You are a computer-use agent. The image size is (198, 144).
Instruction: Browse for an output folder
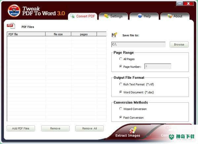179,44
